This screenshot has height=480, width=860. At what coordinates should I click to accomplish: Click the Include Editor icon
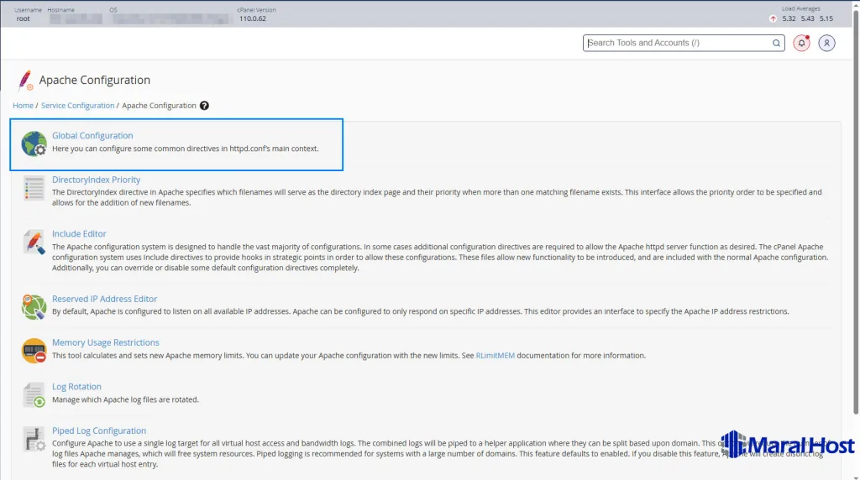coord(34,243)
